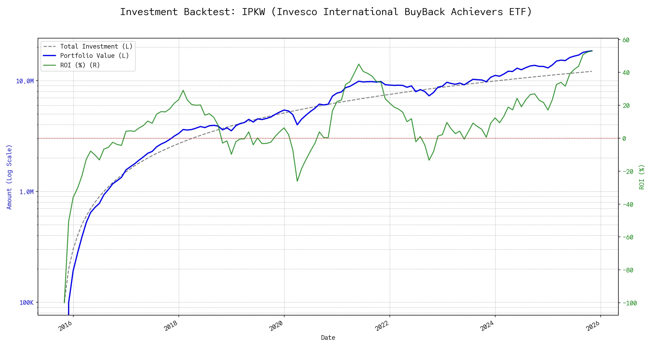Click the 2016 x-axis tick label
Image resolution: width=652 pixels, height=347 pixels.
(x=65, y=326)
